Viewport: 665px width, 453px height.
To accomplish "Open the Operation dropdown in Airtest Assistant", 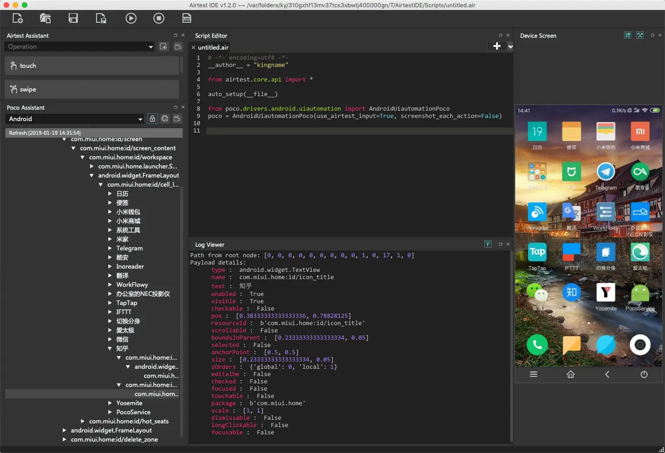I will tap(80, 47).
